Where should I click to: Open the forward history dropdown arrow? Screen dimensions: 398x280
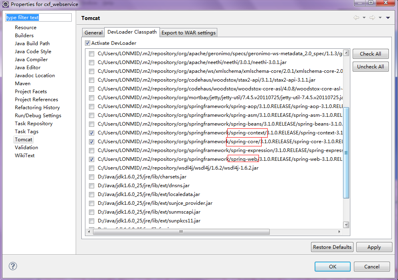click(380, 18)
